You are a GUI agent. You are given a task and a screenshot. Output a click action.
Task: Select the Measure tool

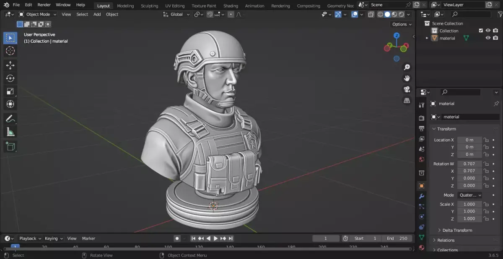[10, 132]
